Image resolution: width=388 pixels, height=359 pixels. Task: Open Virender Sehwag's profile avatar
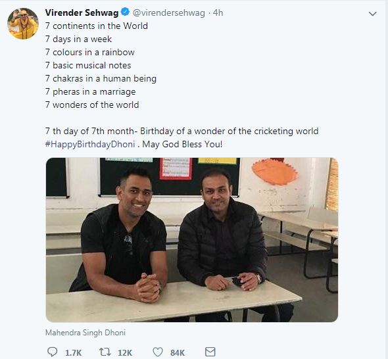[23, 24]
